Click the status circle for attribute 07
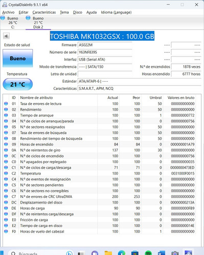 (x=6, y=133)
